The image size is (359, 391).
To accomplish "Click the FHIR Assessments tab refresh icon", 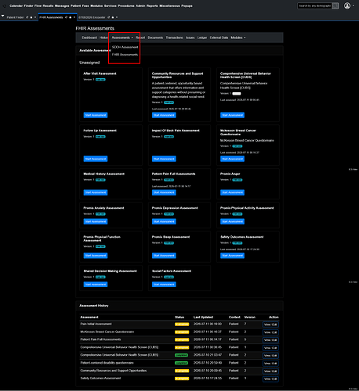I will pyautogui.click(x=66, y=17).
